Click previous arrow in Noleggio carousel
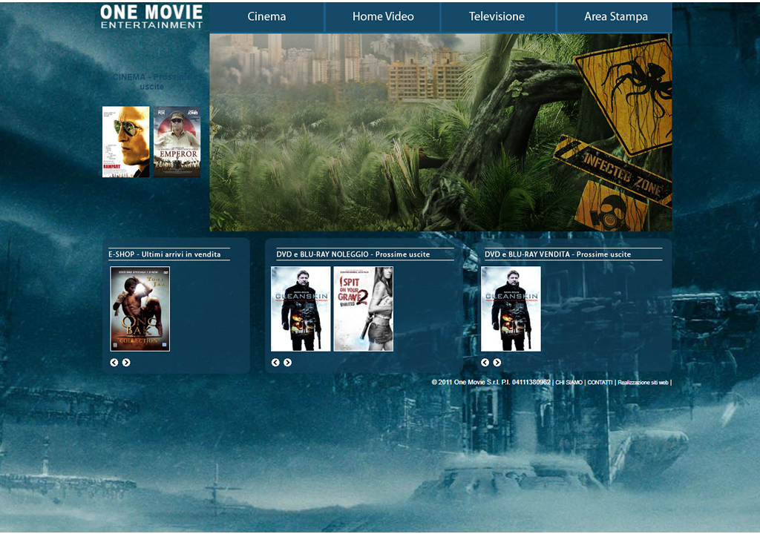The image size is (760, 534). 275,363
